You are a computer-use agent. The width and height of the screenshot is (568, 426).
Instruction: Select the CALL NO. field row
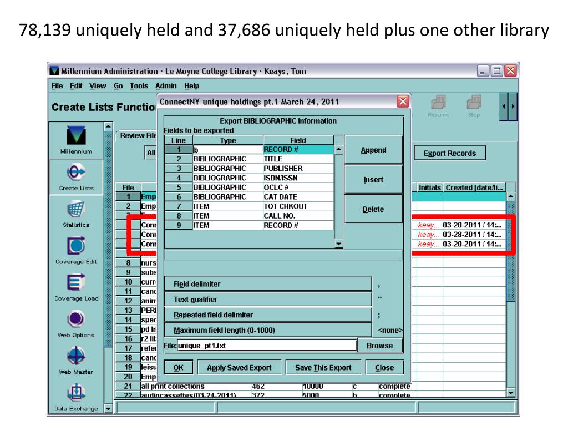point(249,216)
